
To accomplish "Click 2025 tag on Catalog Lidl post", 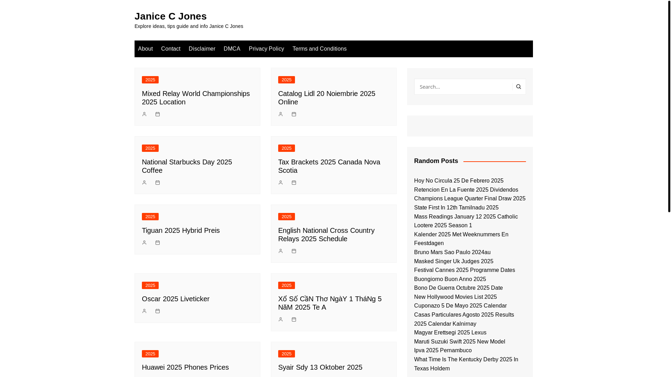I will point(287,80).
